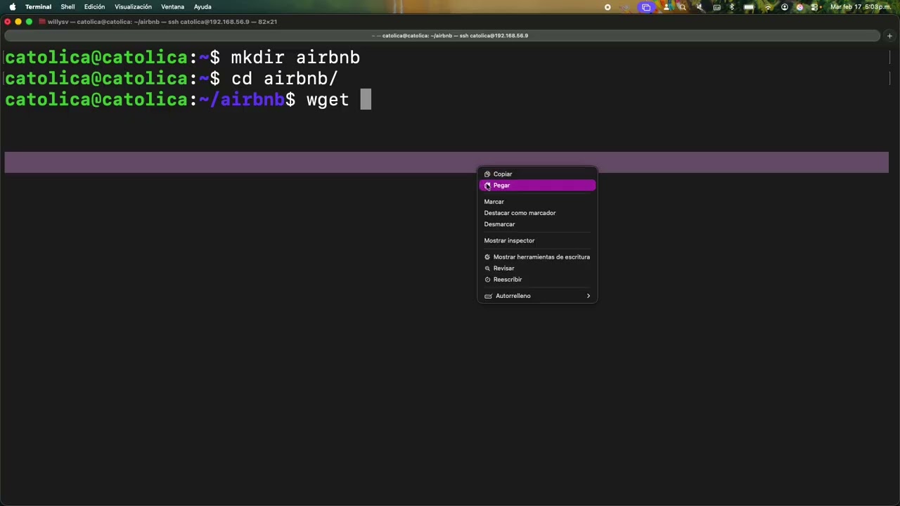Click the user silhouette icon in menu bar
900x506 pixels.
(x=666, y=7)
